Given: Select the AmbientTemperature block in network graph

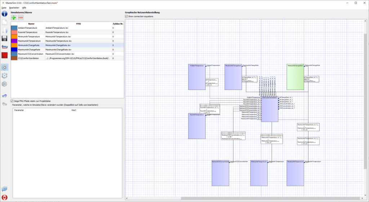Looking at the screenshot, I should click(197, 77).
